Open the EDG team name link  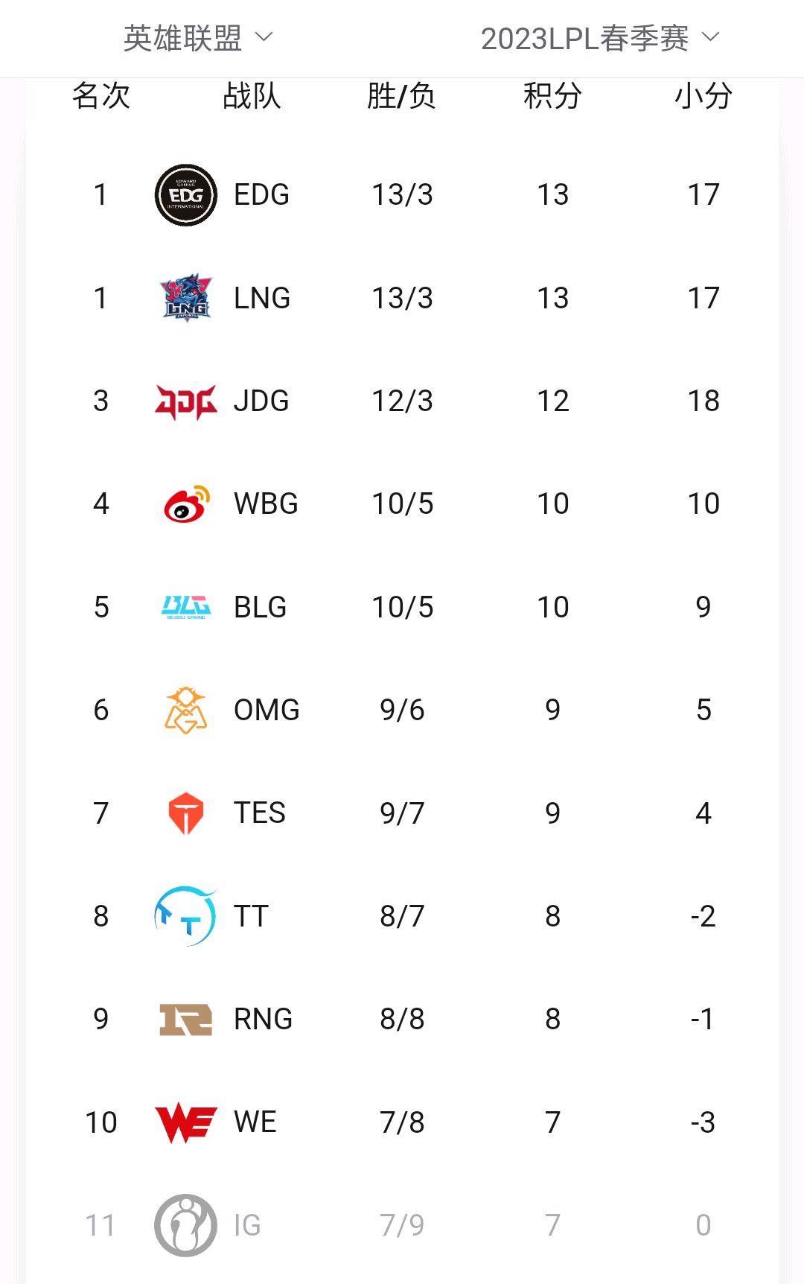point(261,195)
